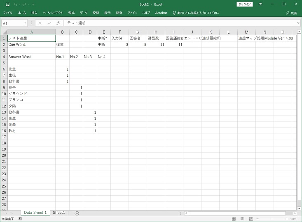
Task: Add a new sheet with plus icon
Action: [77, 213]
